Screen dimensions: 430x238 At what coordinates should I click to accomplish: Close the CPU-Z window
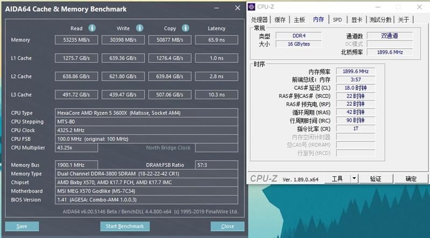[419, 7]
